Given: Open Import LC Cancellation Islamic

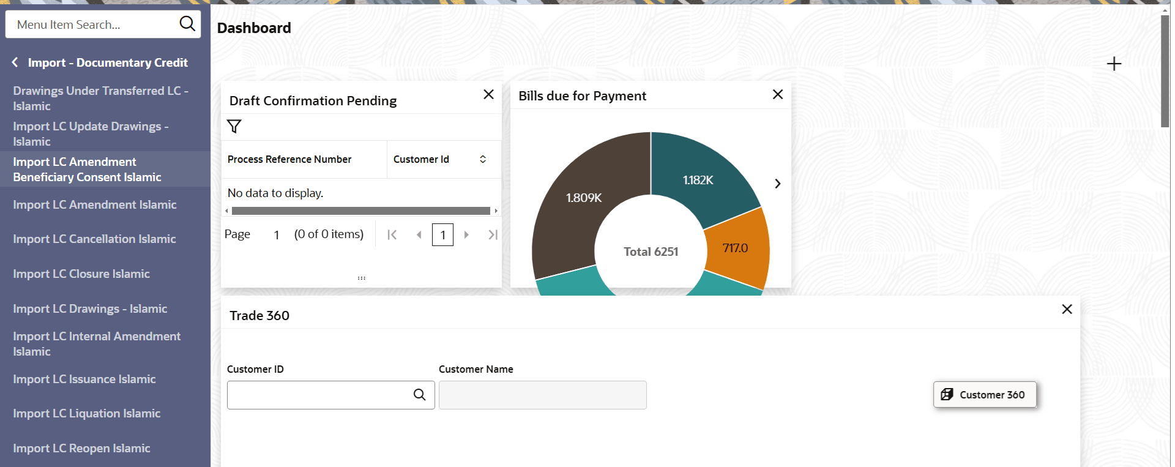Looking at the screenshot, I should coord(94,239).
